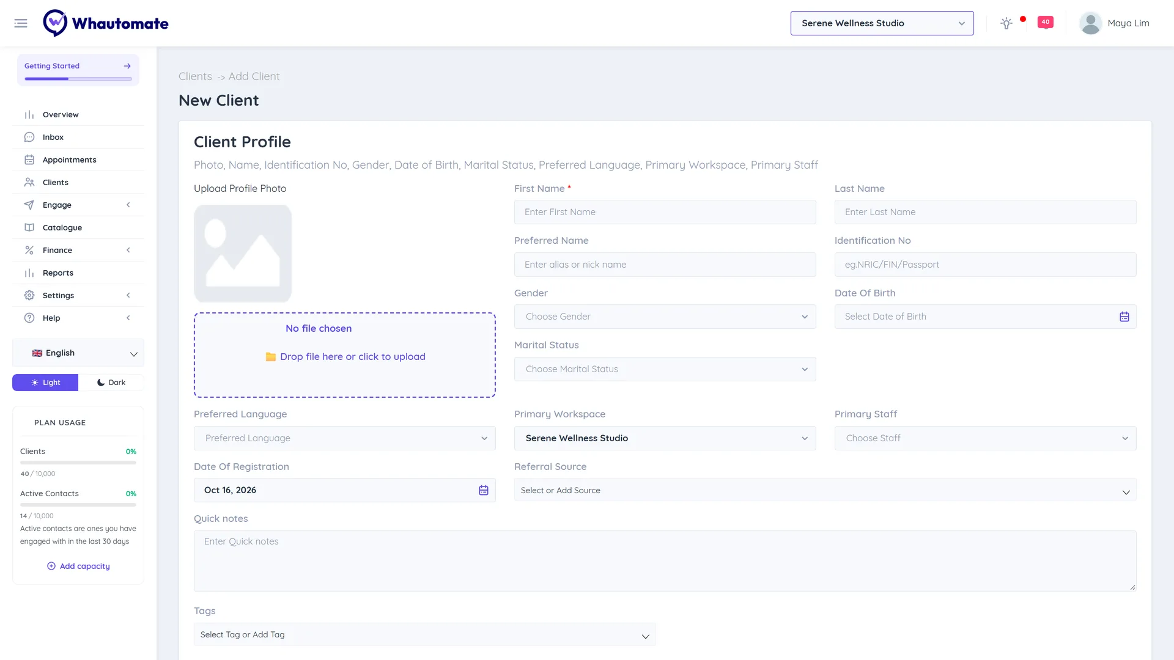Viewport: 1174px width, 660px height.
Task: Click the Clients breadcrumb link
Action: pyautogui.click(x=195, y=76)
